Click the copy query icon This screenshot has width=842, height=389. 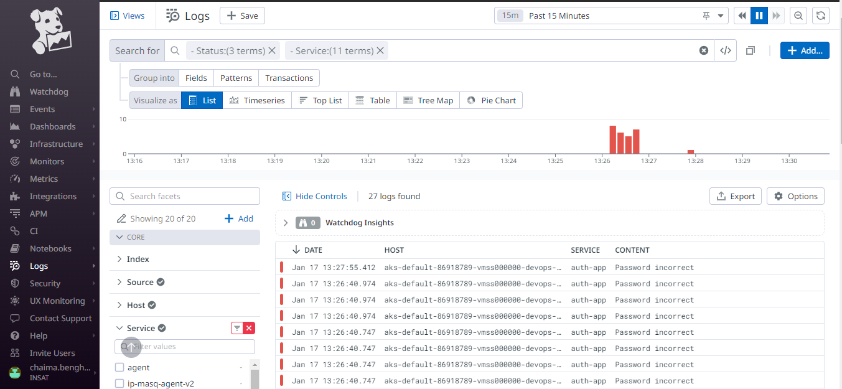coord(750,50)
